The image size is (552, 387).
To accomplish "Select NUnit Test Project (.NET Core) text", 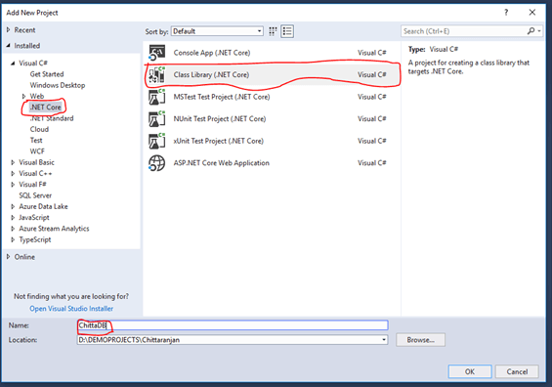I will tap(219, 118).
